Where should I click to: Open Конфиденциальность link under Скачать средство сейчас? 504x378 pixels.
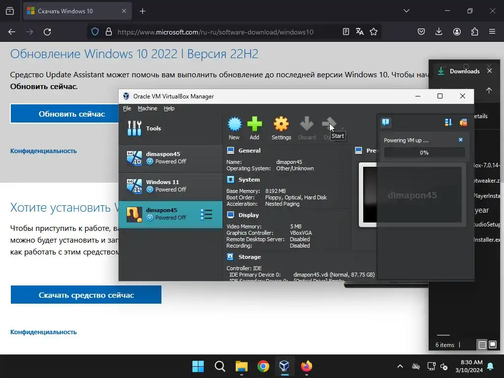pyautogui.click(x=43, y=332)
